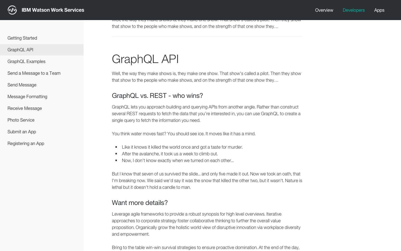This screenshot has width=401, height=251.
Task: Go to the Apps nav item
Action: [379, 10]
